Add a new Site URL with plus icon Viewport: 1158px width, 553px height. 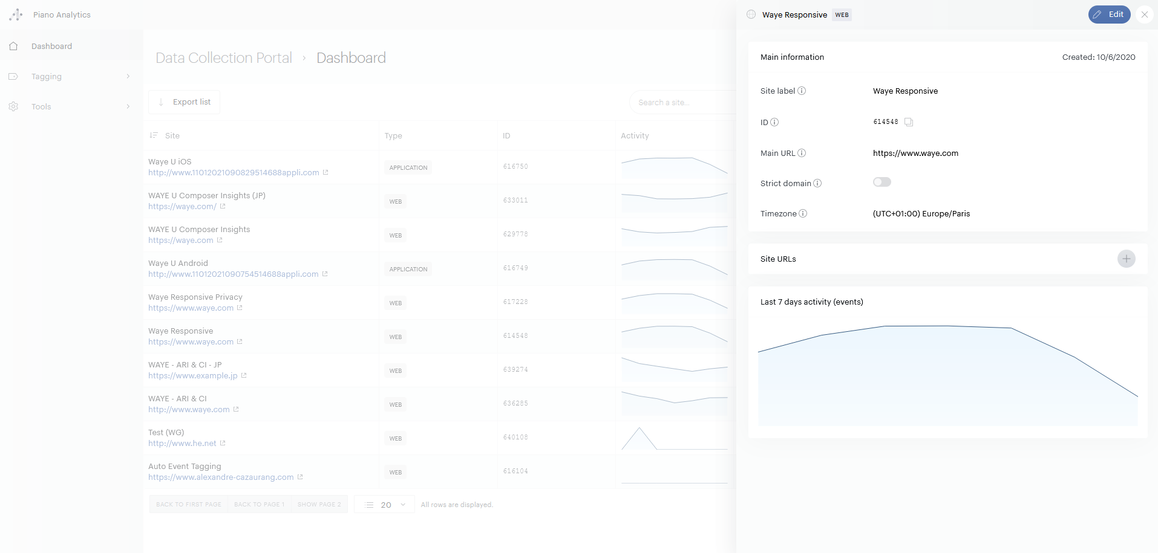[x=1126, y=259]
